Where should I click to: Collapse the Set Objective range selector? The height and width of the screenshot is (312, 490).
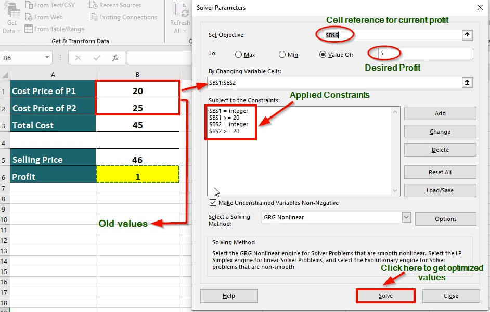tap(467, 35)
